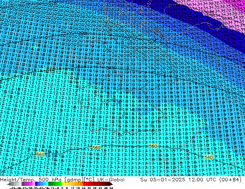Click the UK-Global model label
The image size is (245, 189).
(x=111, y=180)
